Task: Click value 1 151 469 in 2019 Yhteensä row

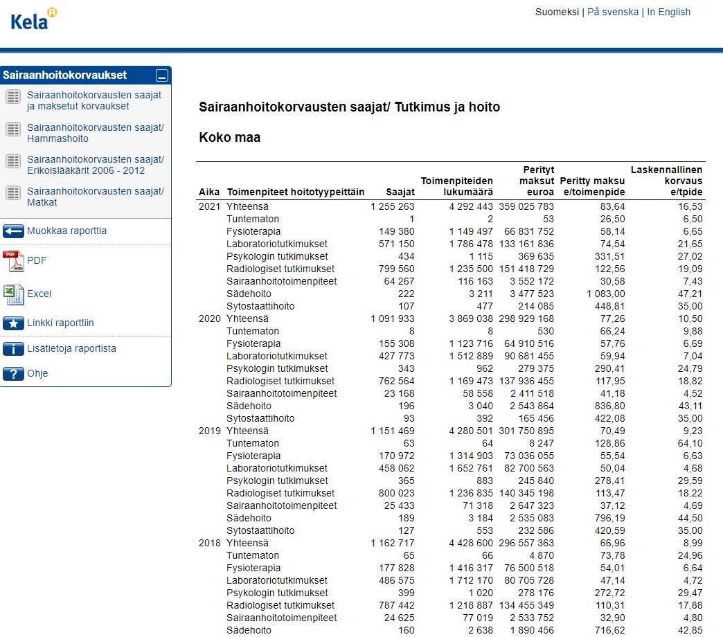Action: 393,431
